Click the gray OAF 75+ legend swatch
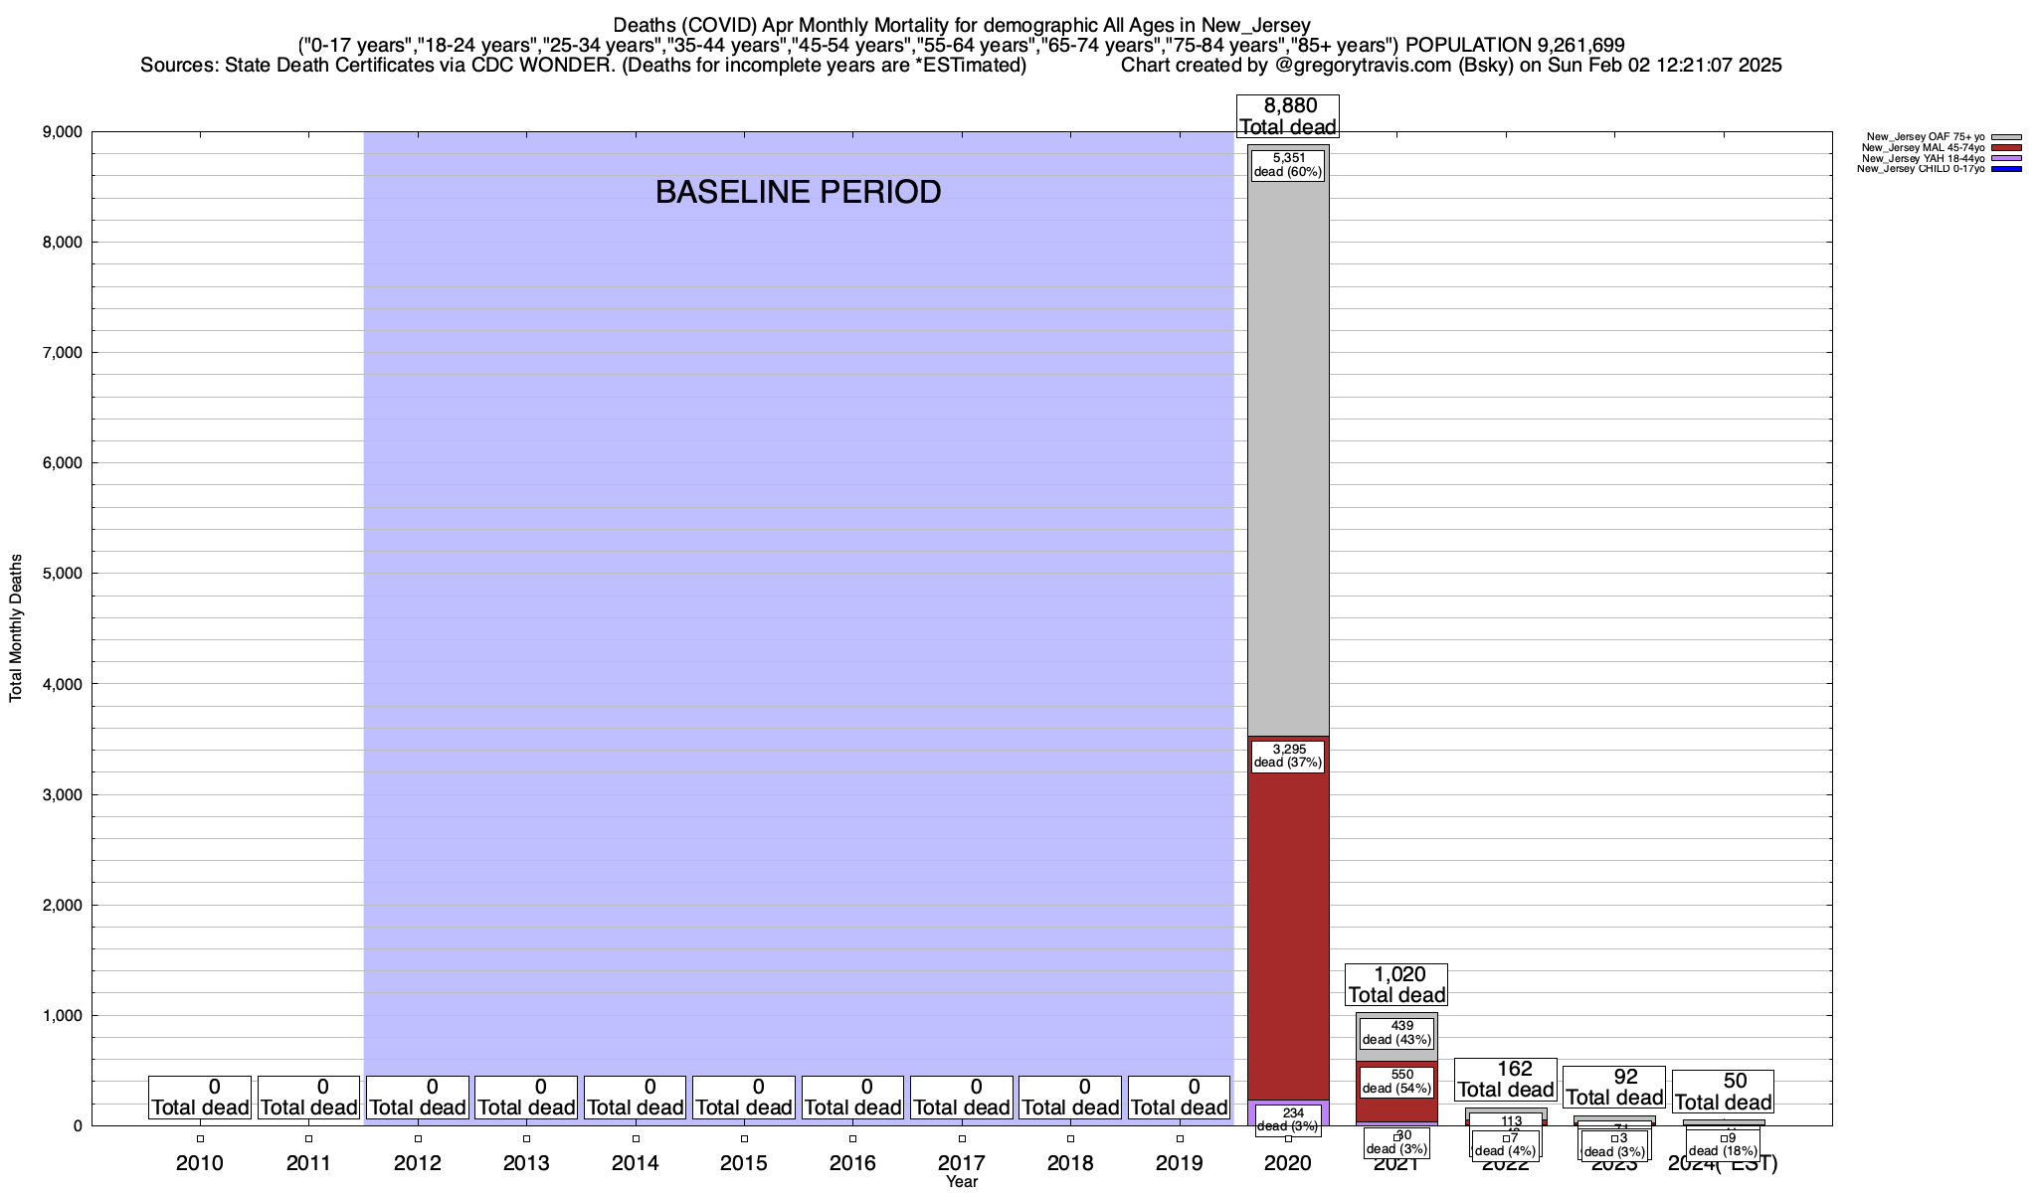 pos(2006,137)
